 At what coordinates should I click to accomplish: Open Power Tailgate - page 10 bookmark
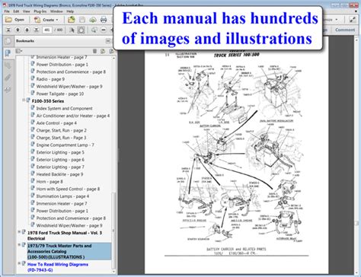tap(60, 94)
